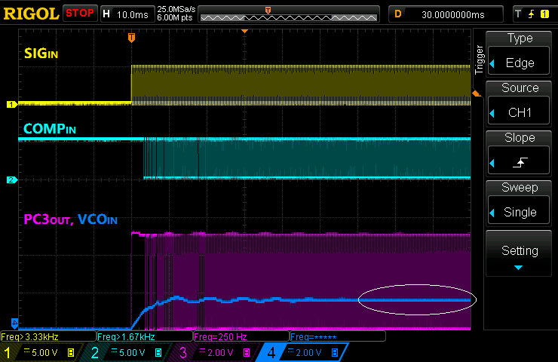Expand the trigger Setting submenu
558x362 pixels.
(x=520, y=256)
